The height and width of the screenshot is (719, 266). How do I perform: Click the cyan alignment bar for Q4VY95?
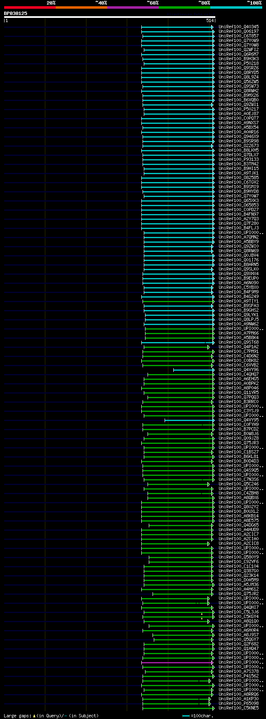tap(189, 420)
